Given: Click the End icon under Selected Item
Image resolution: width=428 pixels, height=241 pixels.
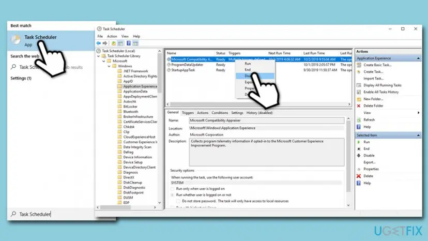Looking at the screenshot, I should point(359,149).
